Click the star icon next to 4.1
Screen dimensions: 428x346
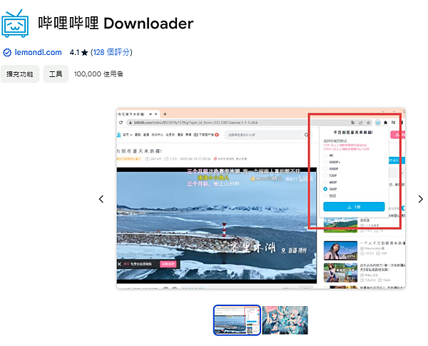point(85,52)
